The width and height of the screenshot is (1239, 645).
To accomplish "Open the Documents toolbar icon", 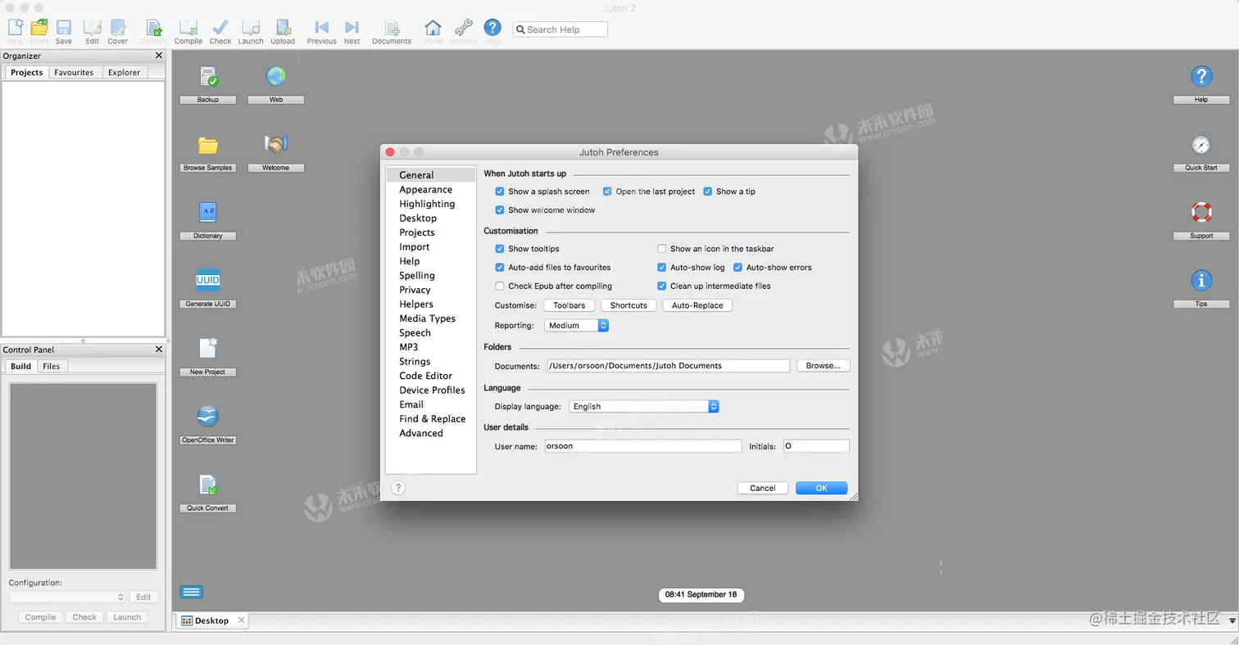I will (x=392, y=29).
